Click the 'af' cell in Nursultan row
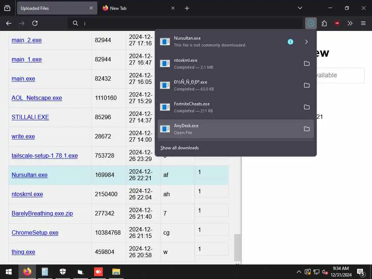The width and height of the screenshot is (372, 279). point(177,175)
